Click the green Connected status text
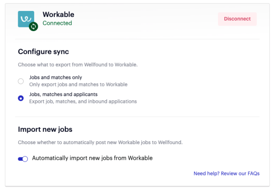Image resolution: width=274 pixels, height=189 pixels. 58,23
